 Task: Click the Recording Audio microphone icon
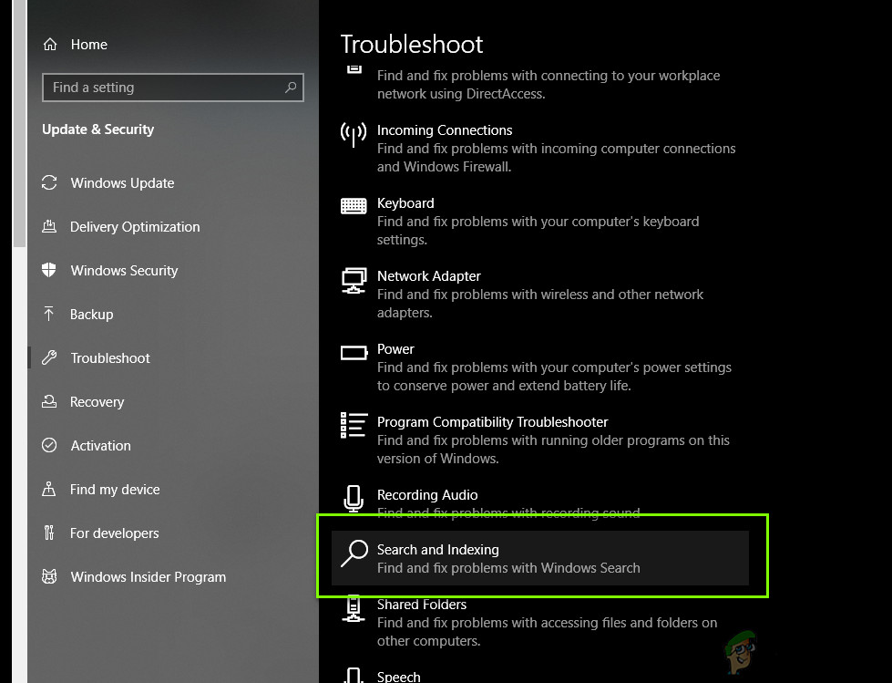pos(354,499)
